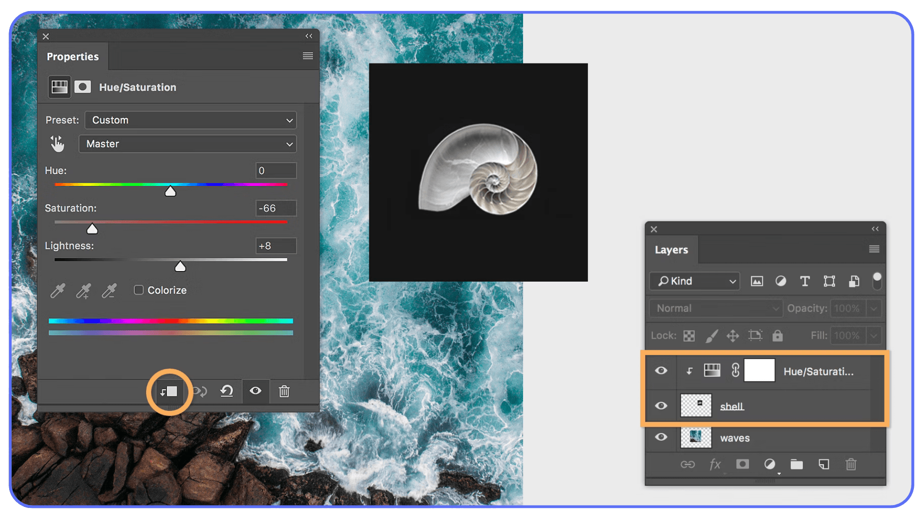Open the Master channel dropdown
This screenshot has height=519, width=923.
pyautogui.click(x=187, y=144)
